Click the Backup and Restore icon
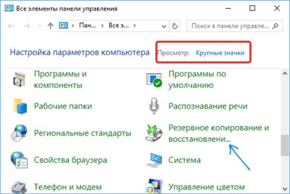This screenshot has height=194, width=290. click(x=154, y=133)
